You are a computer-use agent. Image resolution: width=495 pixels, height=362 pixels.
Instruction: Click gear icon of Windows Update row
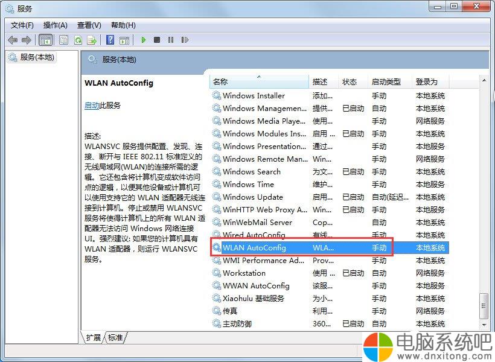click(216, 197)
